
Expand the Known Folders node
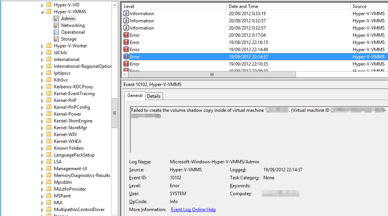pyautogui.click(x=42, y=149)
